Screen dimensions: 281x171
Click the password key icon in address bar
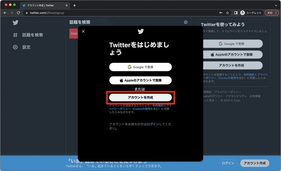pos(221,13)
